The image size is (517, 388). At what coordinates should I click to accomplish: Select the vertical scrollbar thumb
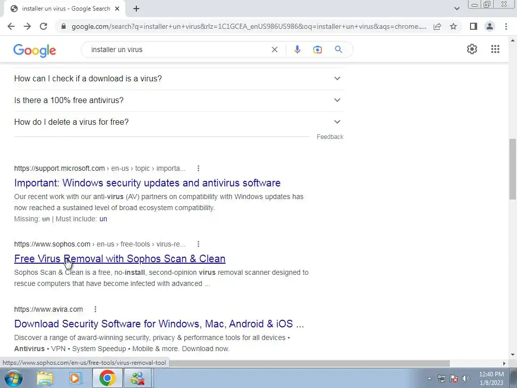pyautogui.click(x=512, y=169)
